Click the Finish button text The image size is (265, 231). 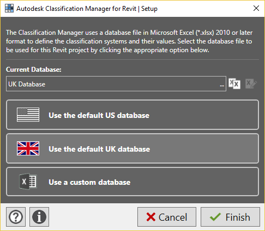point(238,217)
